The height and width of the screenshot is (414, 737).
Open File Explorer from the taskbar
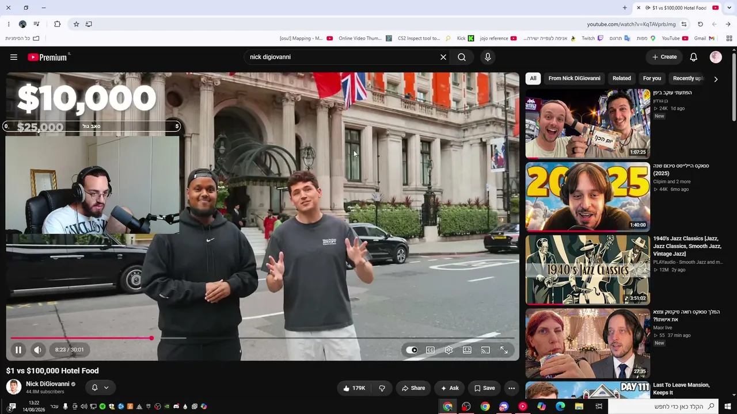coord(579,407)
